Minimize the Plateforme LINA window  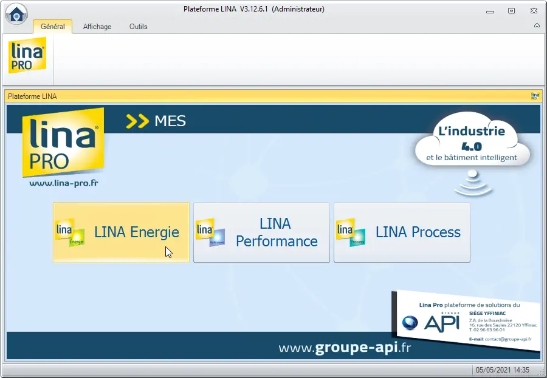[490, 11]
